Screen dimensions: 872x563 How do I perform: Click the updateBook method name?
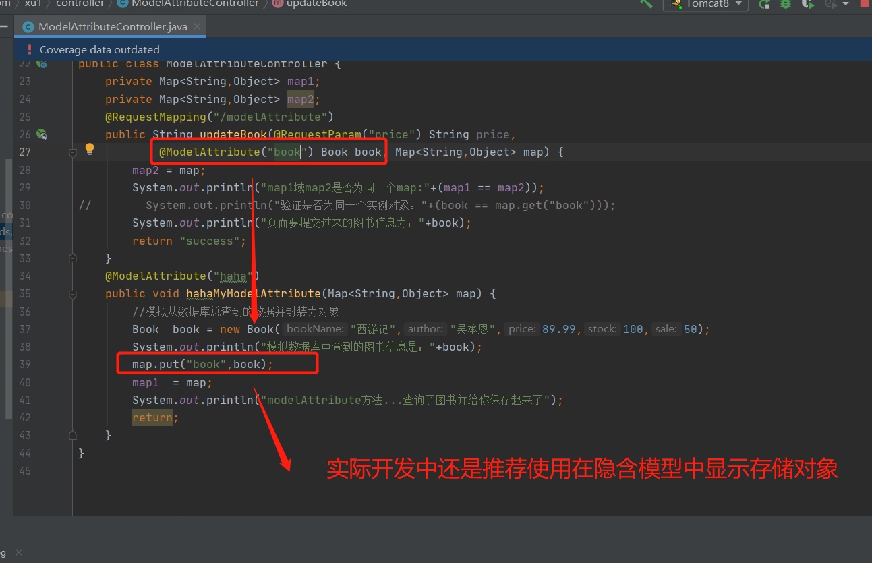pyautogui.click(x=233, y=134)
